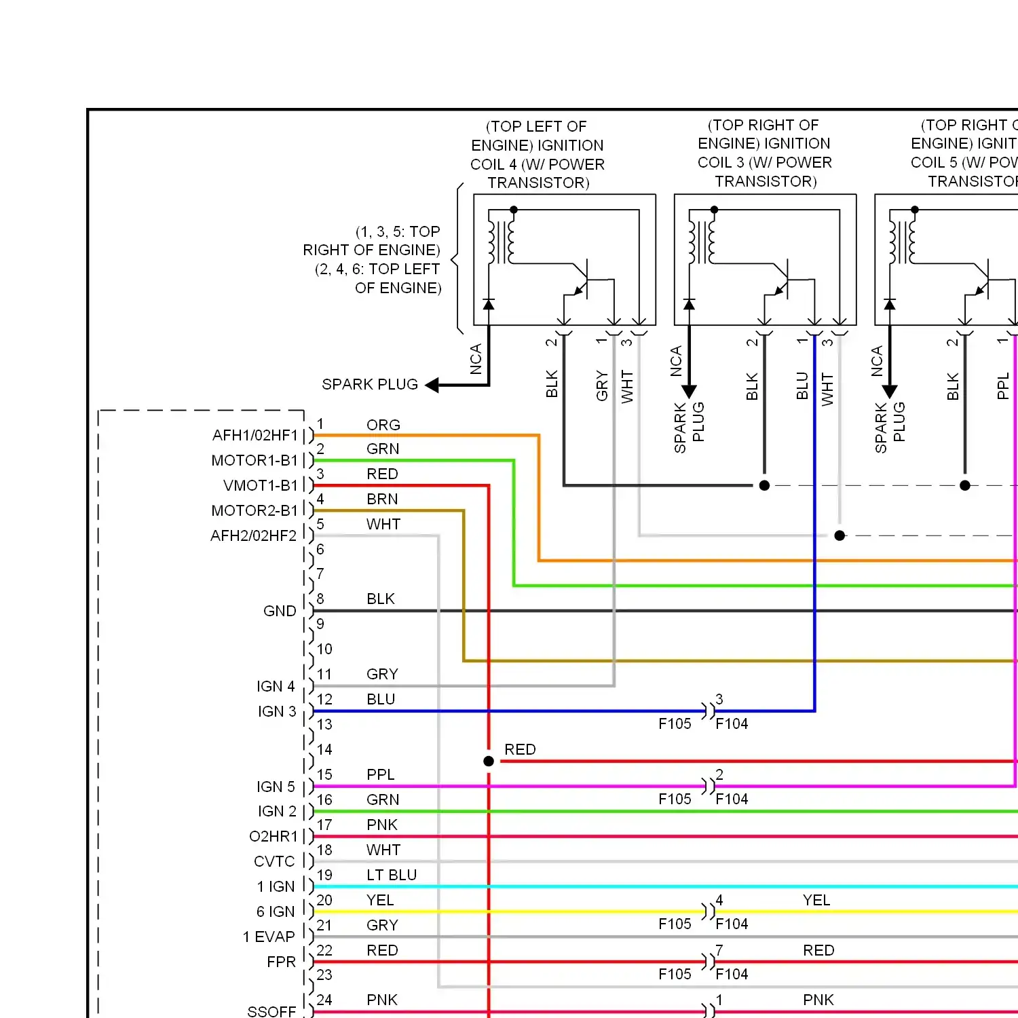1018x1018 pixels.
Task: Click the 'IGN 5' terminal label
Action: (276, 787)
